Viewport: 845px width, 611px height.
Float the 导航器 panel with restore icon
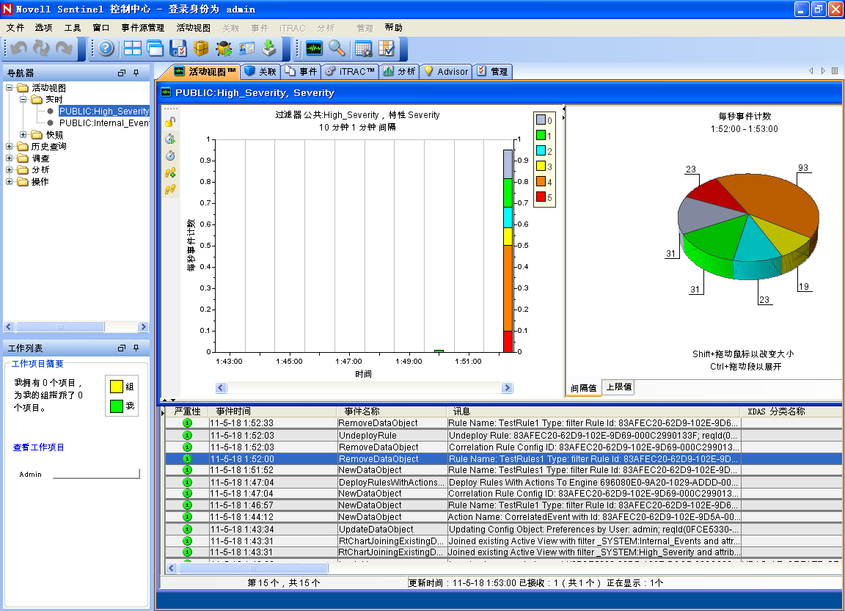122,73
